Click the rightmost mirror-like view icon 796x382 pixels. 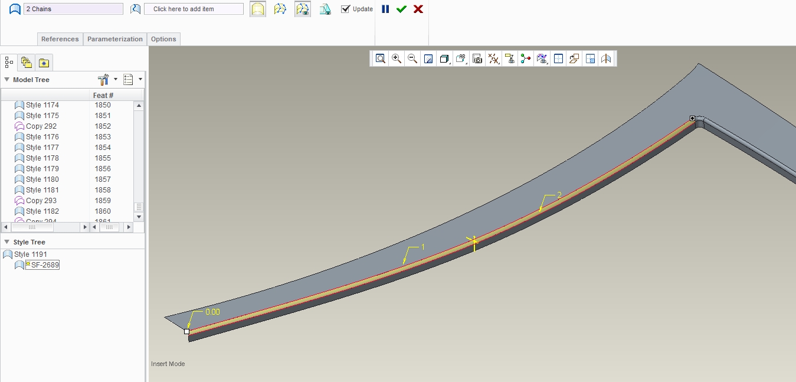pos(606,58)
